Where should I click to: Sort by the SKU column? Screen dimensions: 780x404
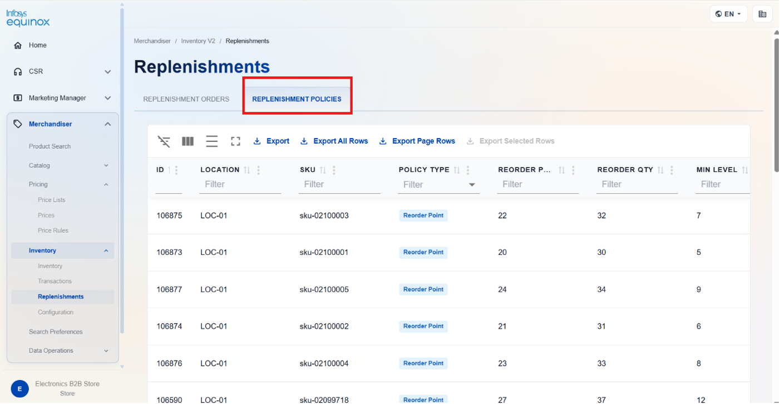[x=323, y=170]
